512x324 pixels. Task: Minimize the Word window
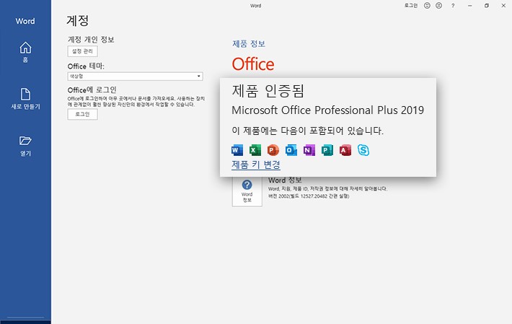(x=470, y=6)
